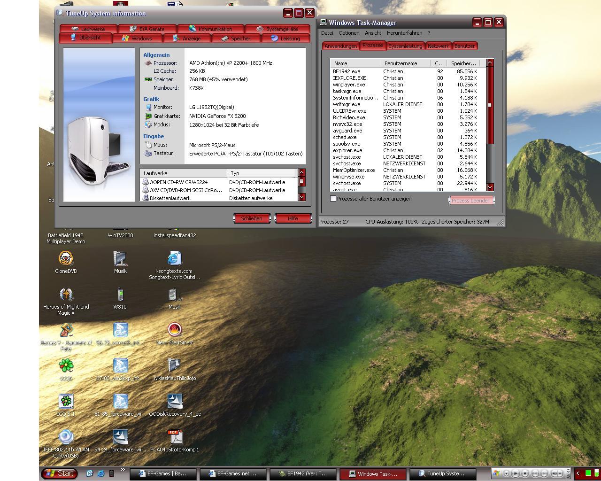Viewport: 601px width, 481px height.
Task: Select the avguard.exe process row
Action: [408, 131]
